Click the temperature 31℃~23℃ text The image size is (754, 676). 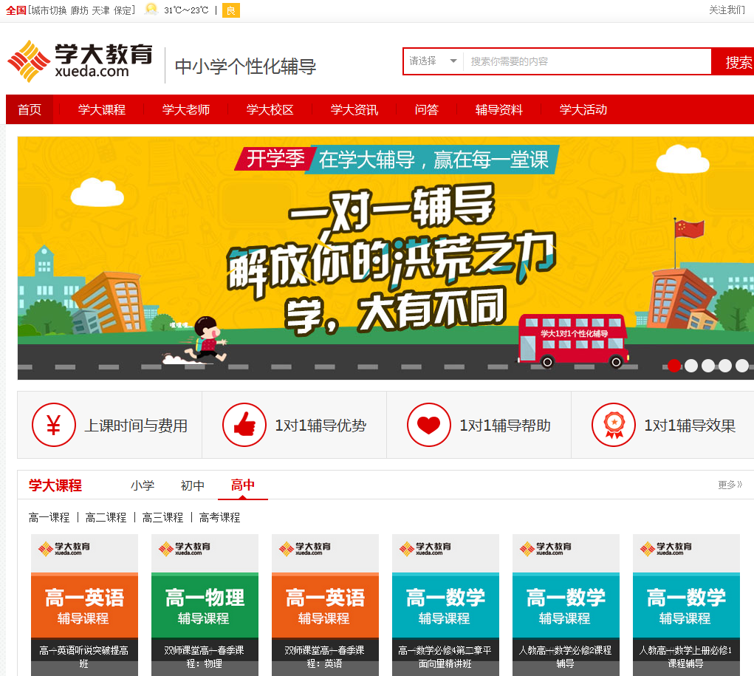(186, 10)
